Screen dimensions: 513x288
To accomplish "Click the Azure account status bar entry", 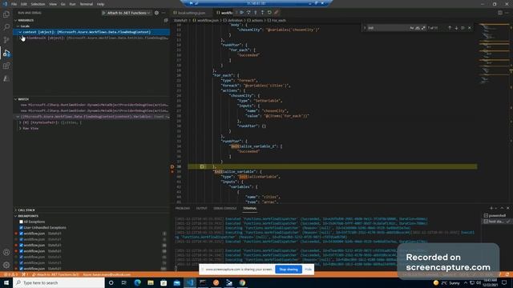I will [107, 274].
